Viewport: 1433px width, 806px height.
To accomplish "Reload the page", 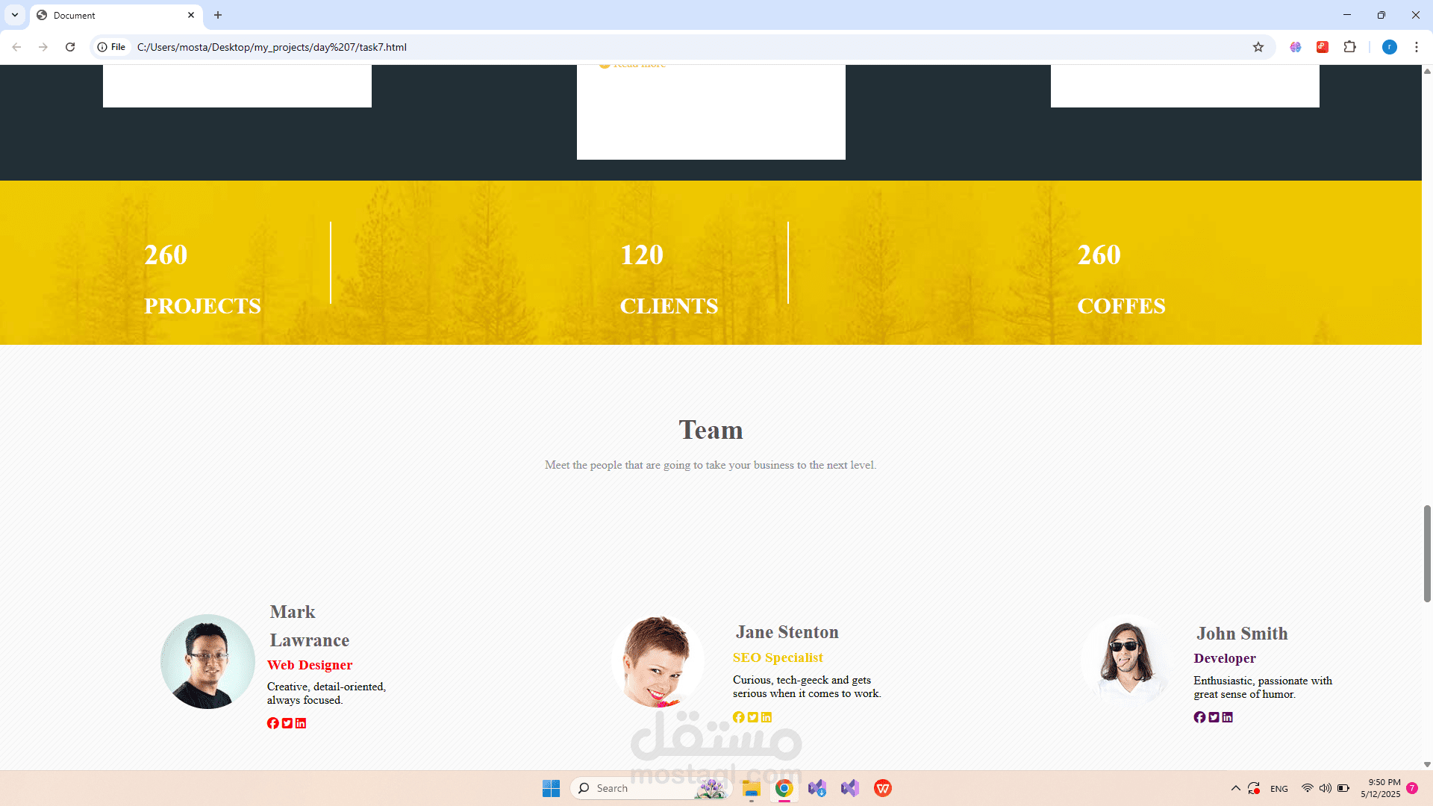I will click(70, 47).
